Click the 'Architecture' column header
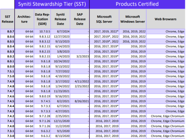The height and width of the screenshot is (139, 186). click(x=24, y=19)
